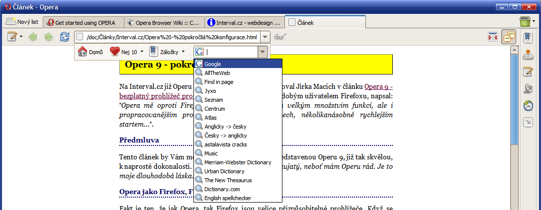Click the Opera logo in title bar

point(7,7)
